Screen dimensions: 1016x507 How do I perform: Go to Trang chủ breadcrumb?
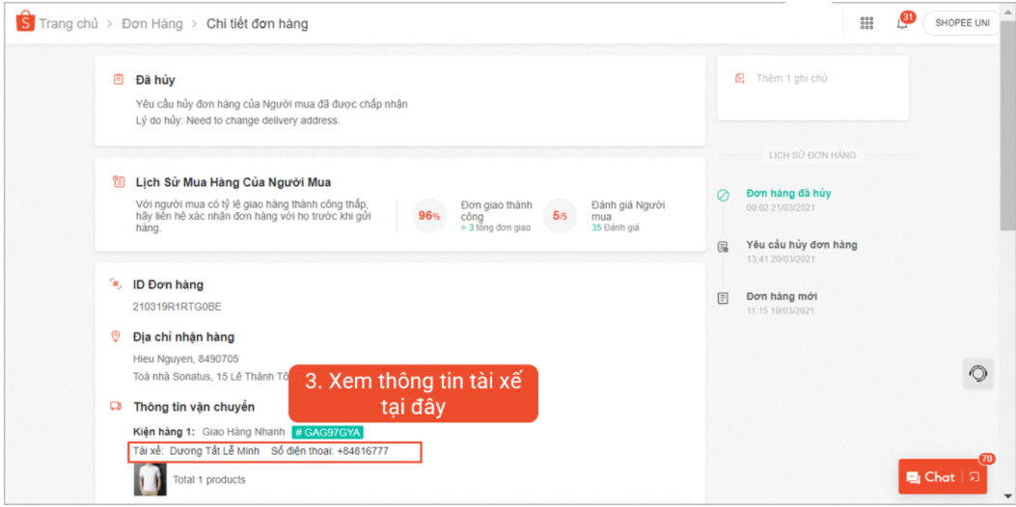pyautogui.click(x=68, y=23)
